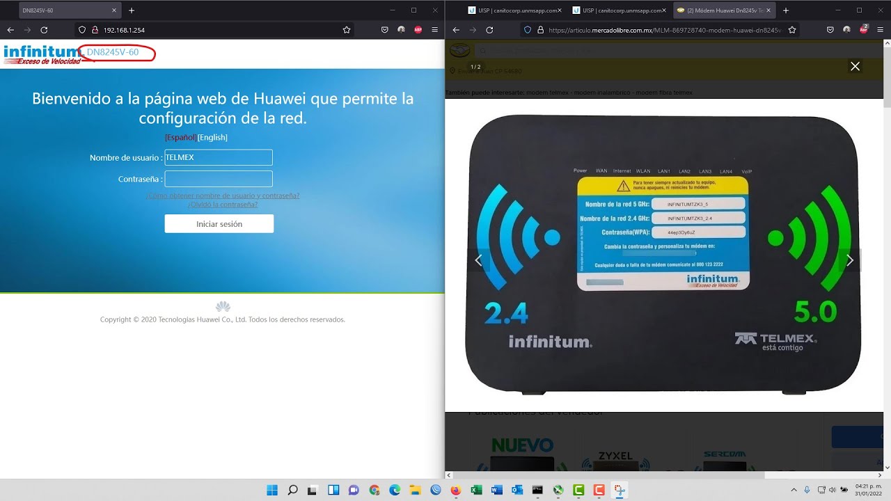Open Task View on the taskbar
Image resolution: width=891 pixels, height=501 pixels.
coord(313,491)
